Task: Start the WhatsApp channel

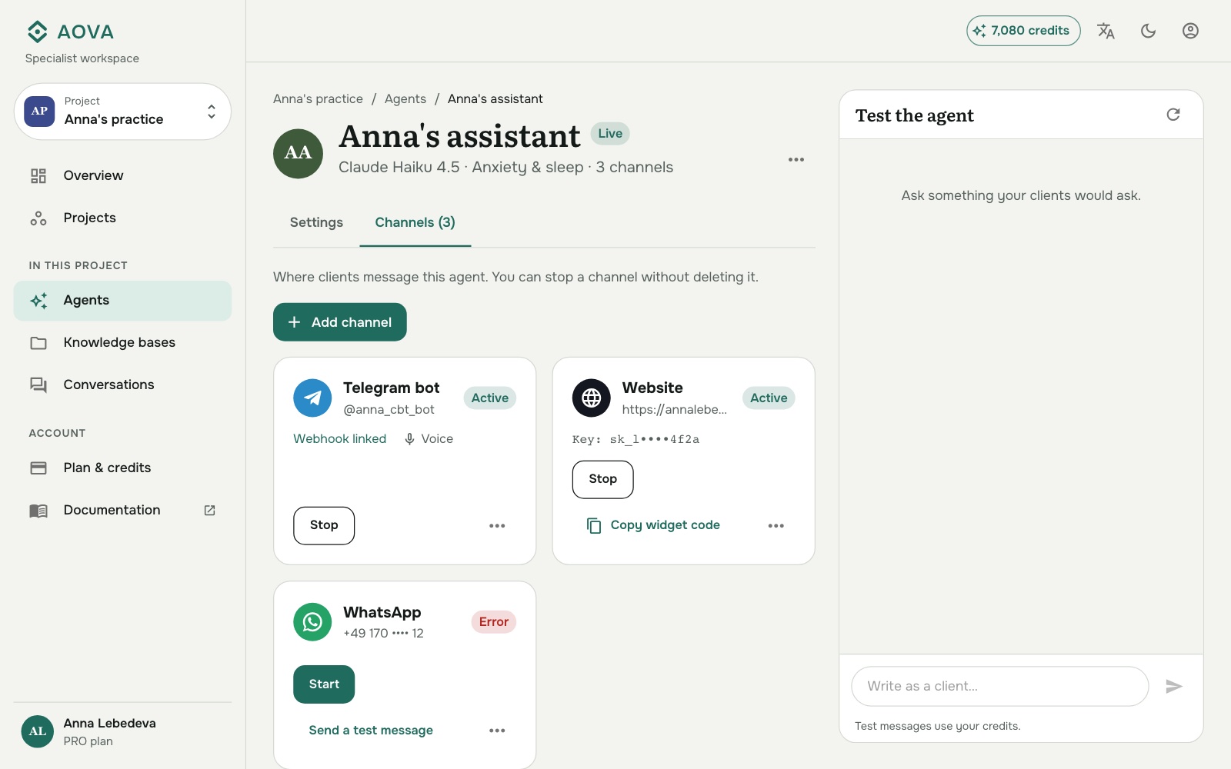Action: pos(324,684)
